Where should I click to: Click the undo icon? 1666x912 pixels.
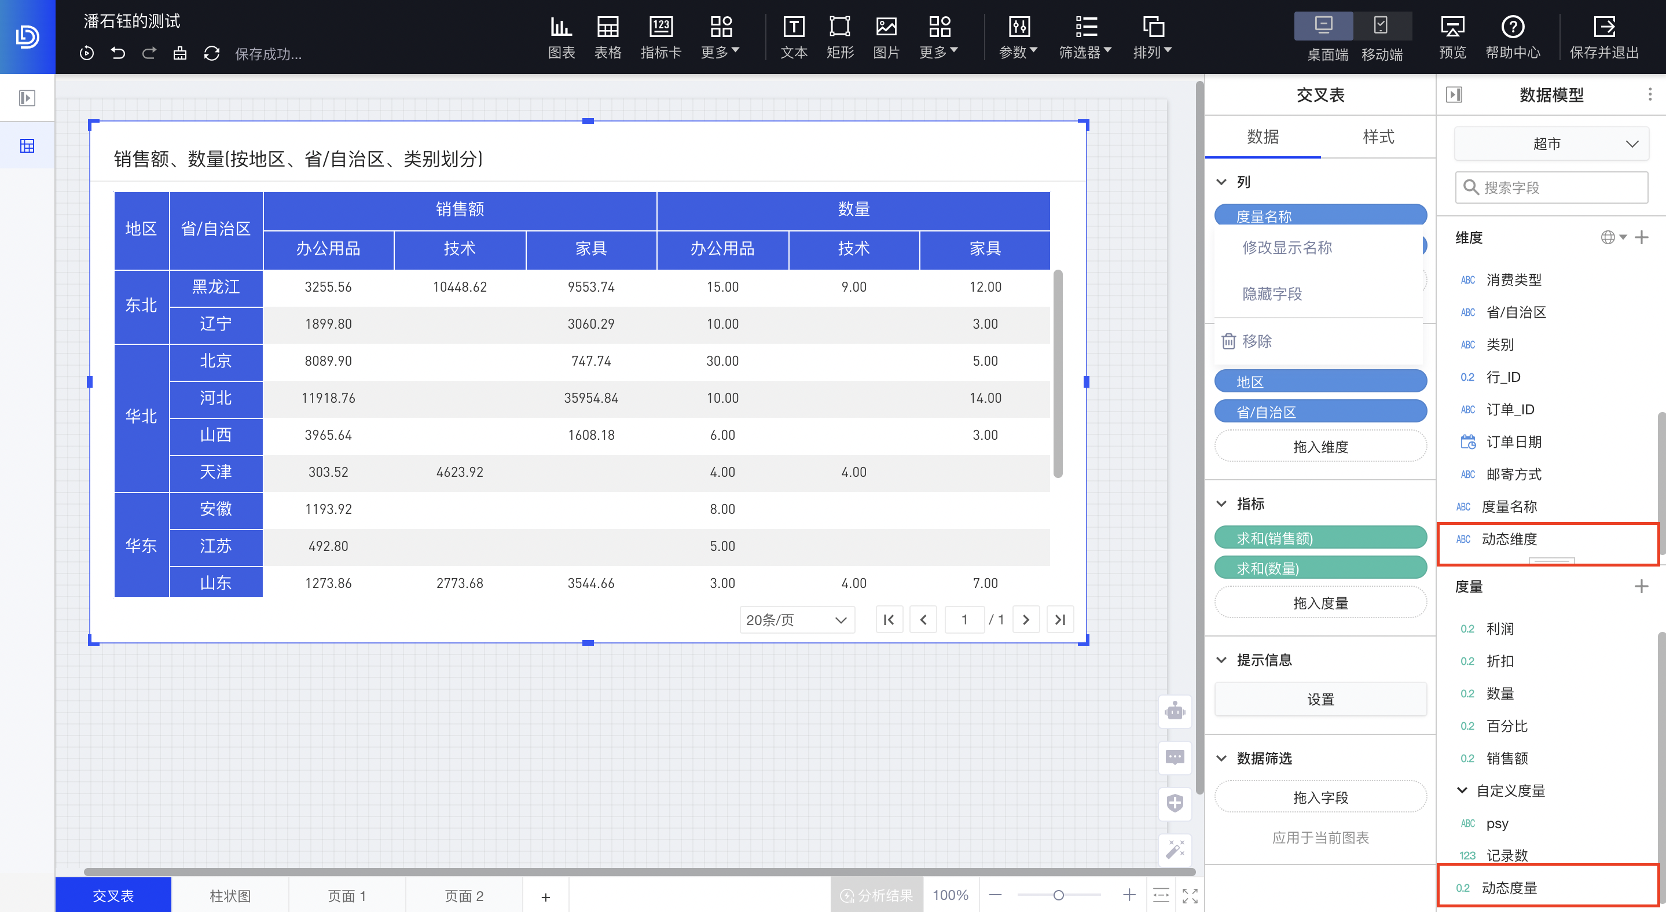[118, 53]
